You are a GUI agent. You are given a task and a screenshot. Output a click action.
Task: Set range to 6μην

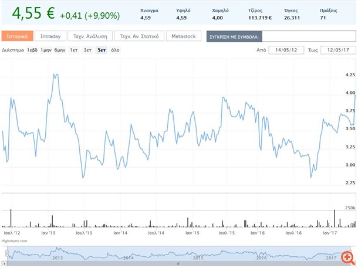coord(60,50)
